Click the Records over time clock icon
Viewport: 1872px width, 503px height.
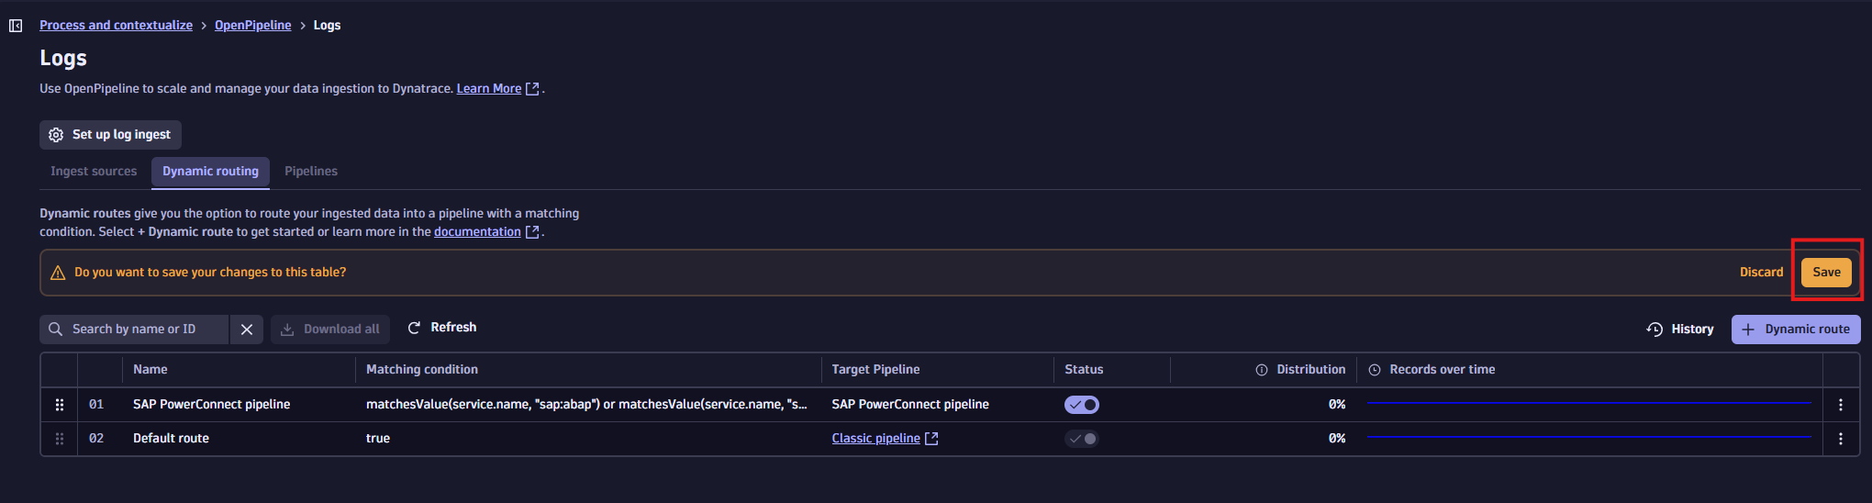tap(1375, 370)
